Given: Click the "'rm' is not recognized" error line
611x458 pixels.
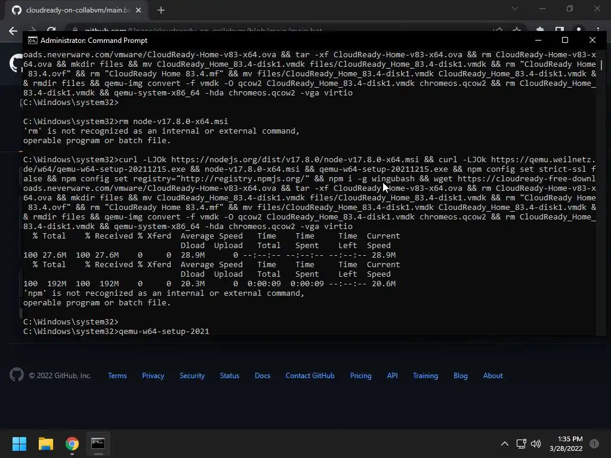Looking at the screenshot, I should pos(161,131).
